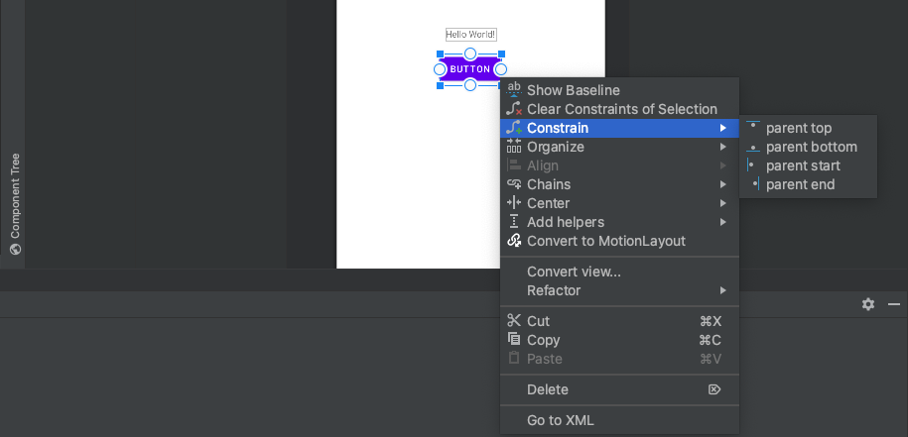Click the Copy pages icon
This screenshot has height=437, width=908.
tap(514, 339)
